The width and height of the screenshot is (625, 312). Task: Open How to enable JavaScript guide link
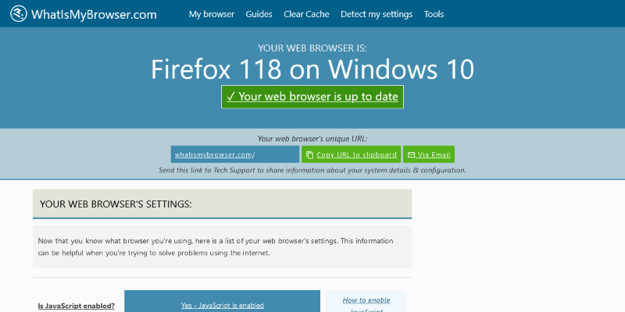(x=366, y=306)
